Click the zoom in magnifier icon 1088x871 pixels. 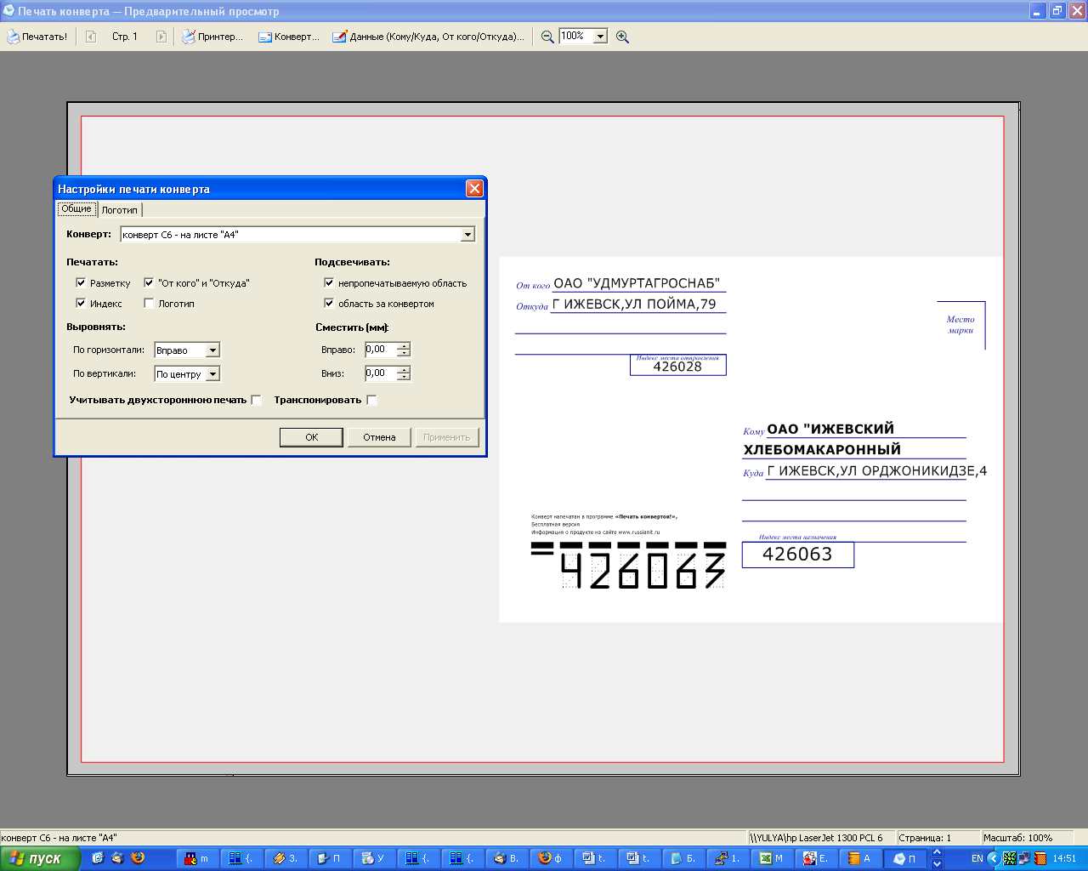click(622, 37)
